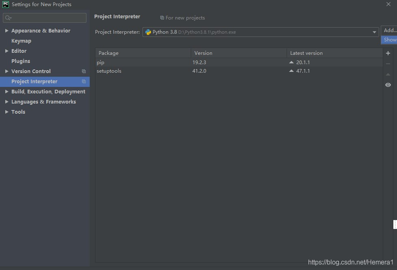
Task: Sort by the Package column header
Action: [143, 53]
